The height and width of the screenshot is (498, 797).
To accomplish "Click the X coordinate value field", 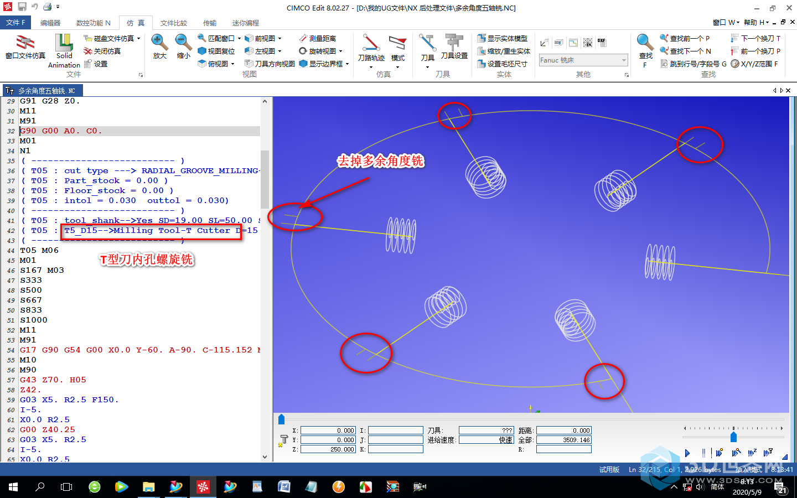I will click(x=328, y=430).
